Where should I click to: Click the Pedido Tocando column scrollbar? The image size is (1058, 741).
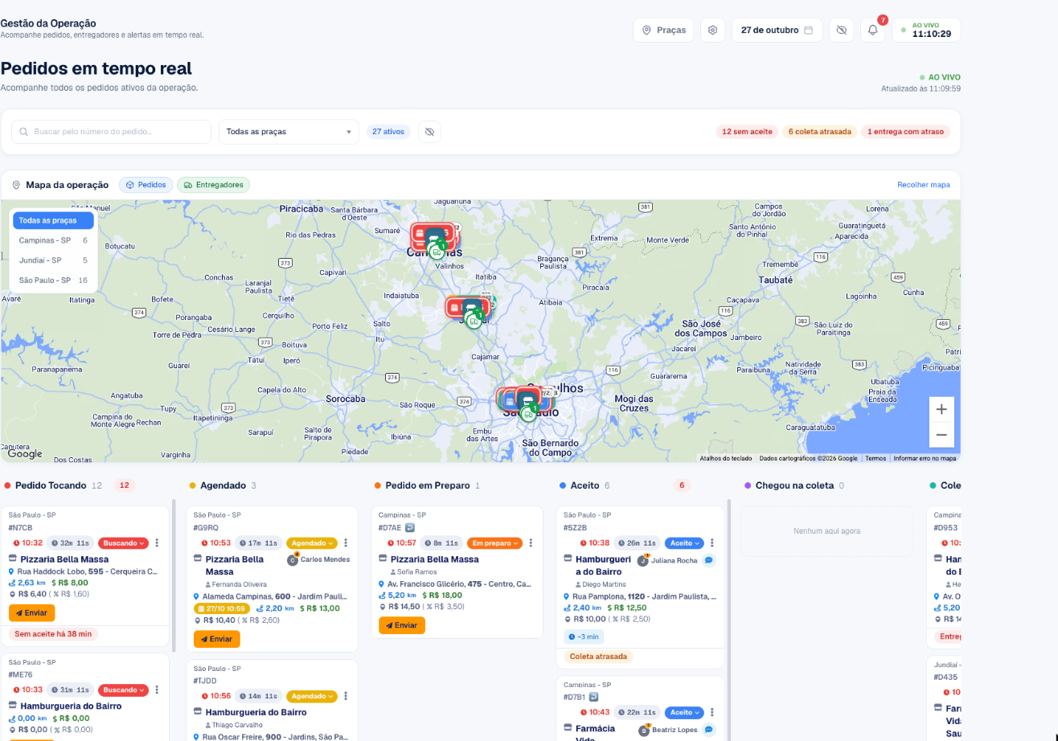[x=174, y=575]
